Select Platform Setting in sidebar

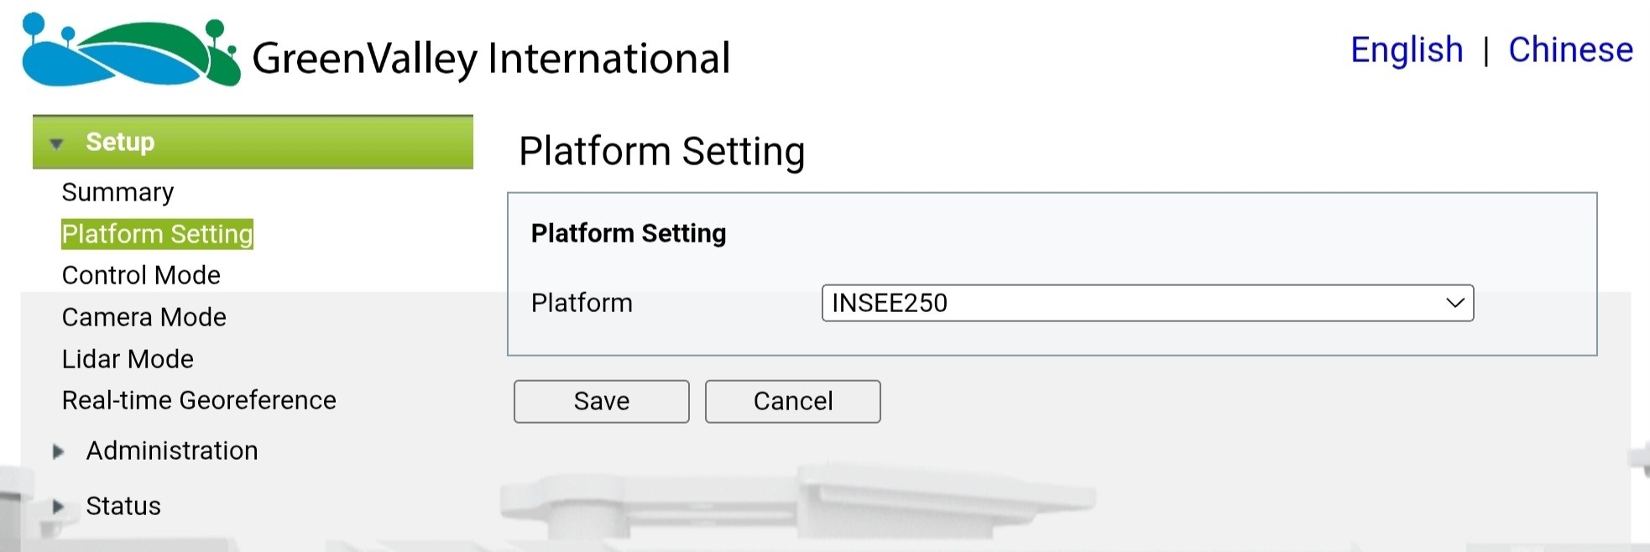tap(157, 234)
